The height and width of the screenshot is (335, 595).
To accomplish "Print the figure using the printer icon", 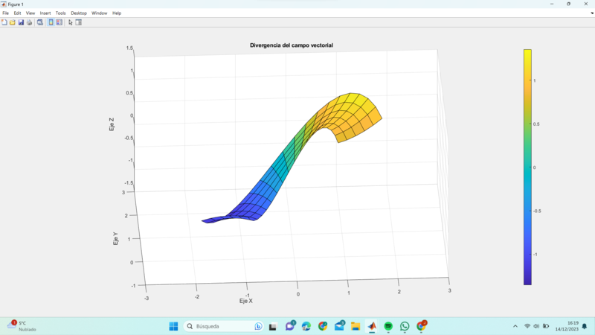I will pyautogui.click(x=30, y=22).
